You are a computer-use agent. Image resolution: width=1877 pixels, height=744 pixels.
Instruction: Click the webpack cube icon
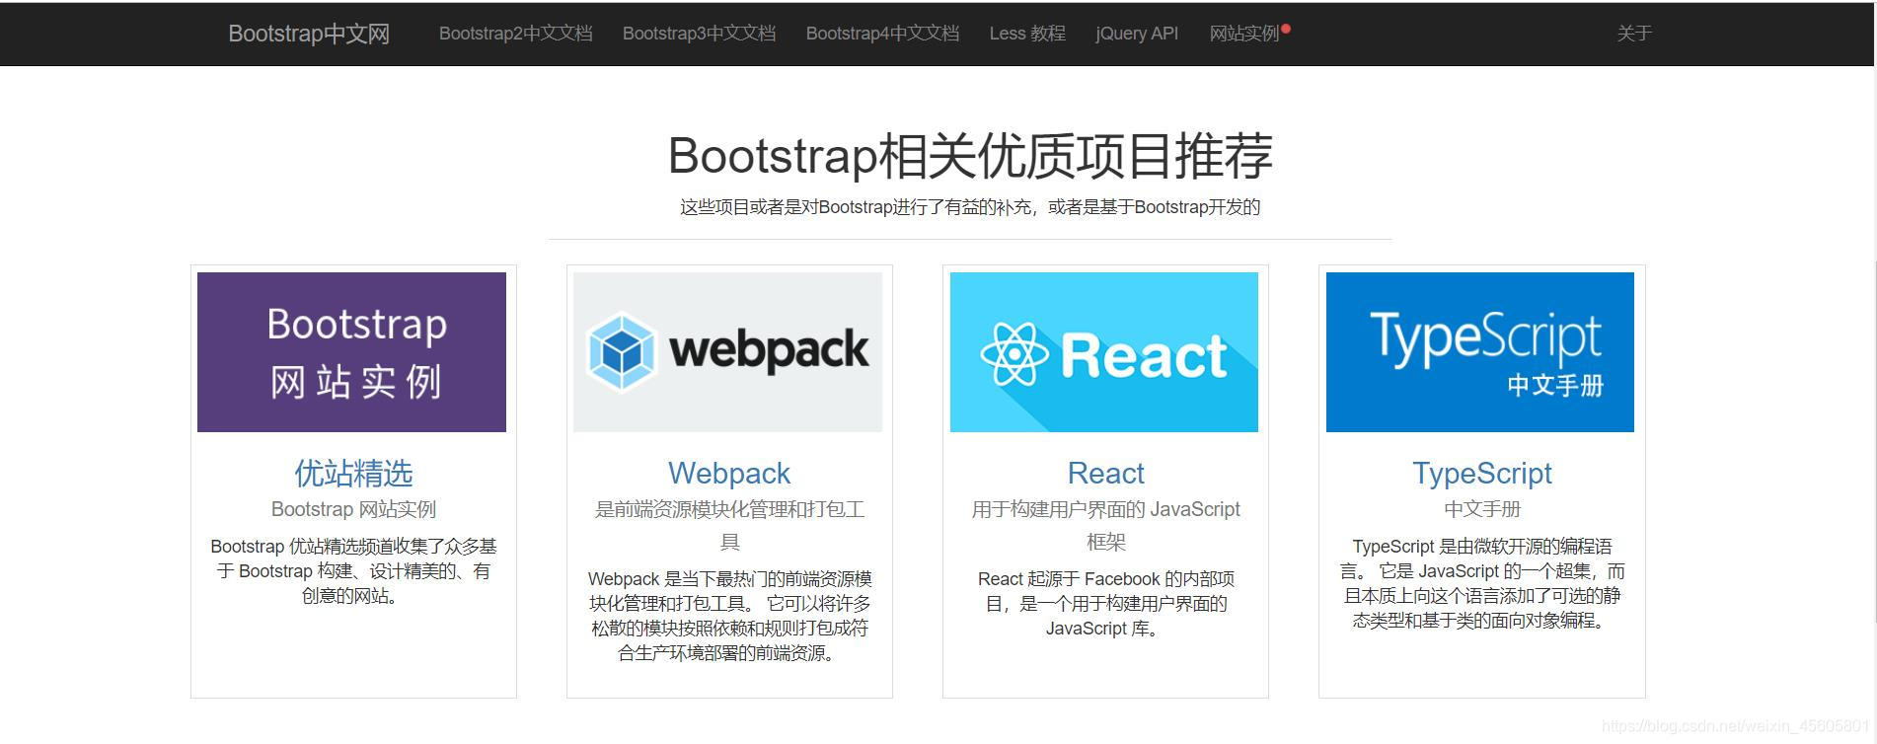point(622,352)
